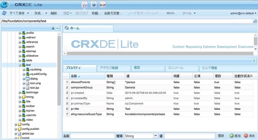Click the third header toolbar icon
This screenshot has height=140, width=258.
[103, 5]
